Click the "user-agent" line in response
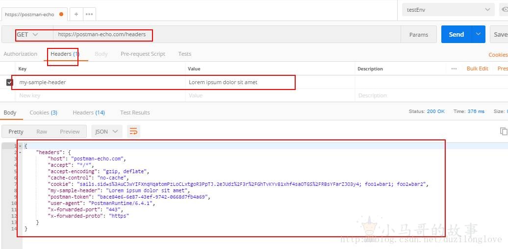The width and height of the screenshot is (508, 249). click(x=102, y=203)
